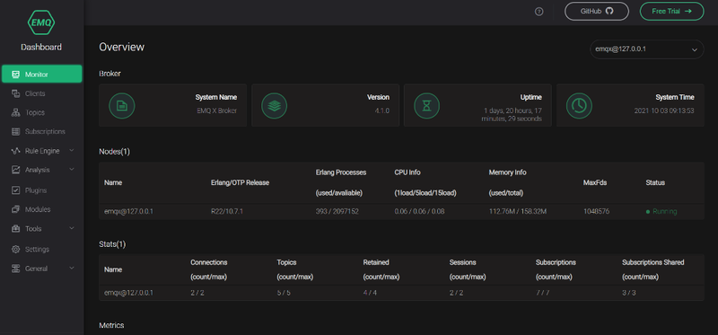718x335 pixels.
Task: Expand the Tools submenu
Action: click(41, 229)
